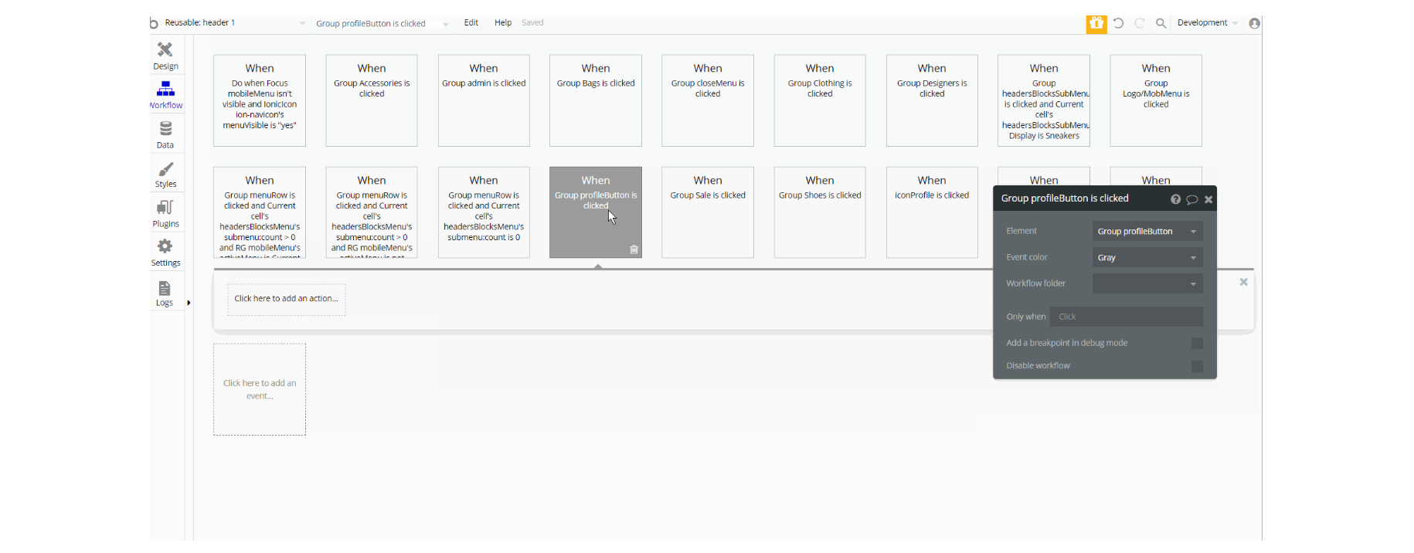The height and width of the screenshot is (553, 1414).
Task: Click the search magnifier icon
Action: click(x=1161, y=24)
